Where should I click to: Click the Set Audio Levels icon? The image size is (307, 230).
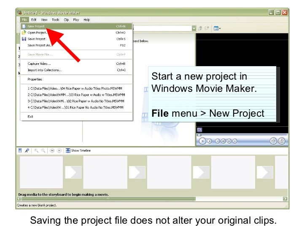[x=20, y=150]
